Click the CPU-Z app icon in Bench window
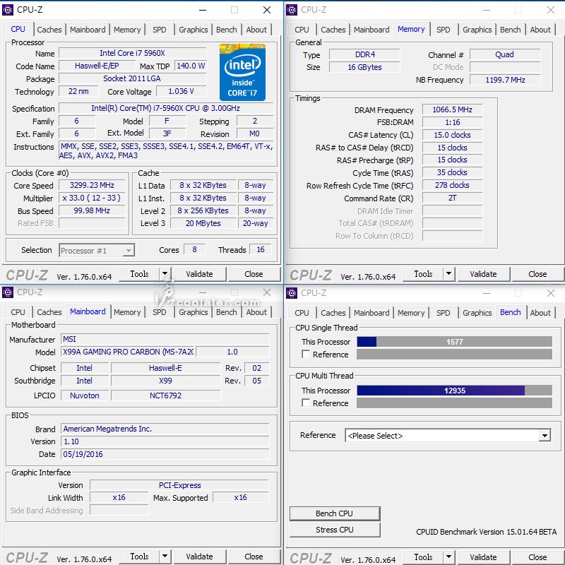Image resolution: width=565 pixels, height=565 pixels. [292, 293]
